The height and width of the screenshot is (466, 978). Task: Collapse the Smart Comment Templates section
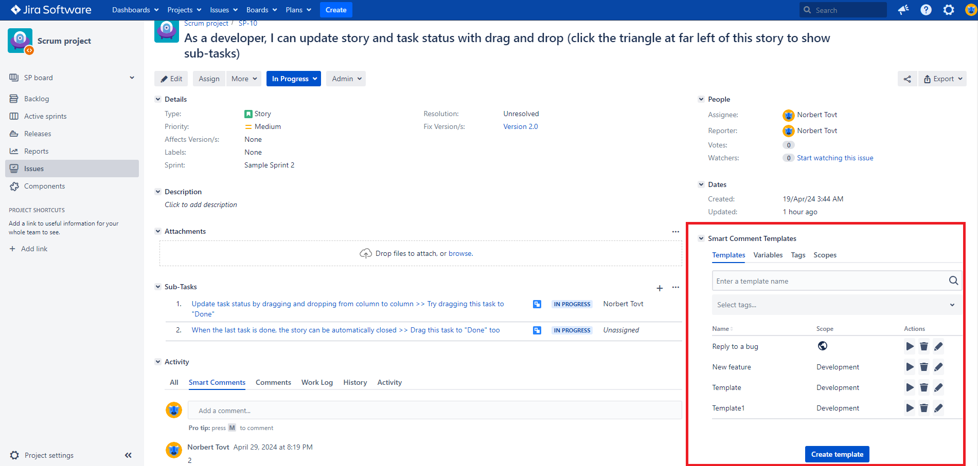(701, 238)
